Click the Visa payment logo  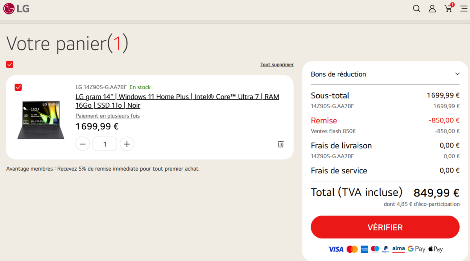(336, 249)
